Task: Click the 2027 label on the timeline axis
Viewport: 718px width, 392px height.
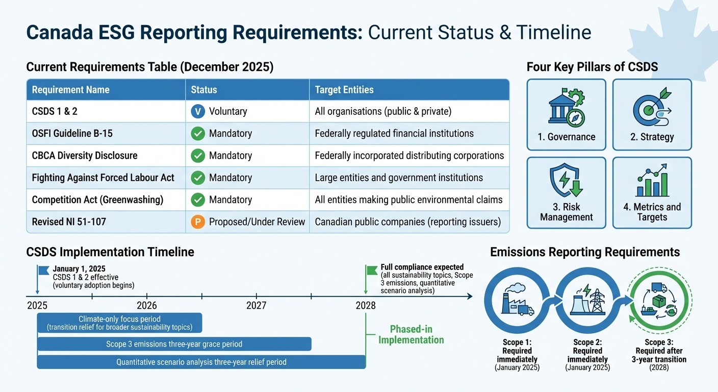Action: [x=257, y=305]
